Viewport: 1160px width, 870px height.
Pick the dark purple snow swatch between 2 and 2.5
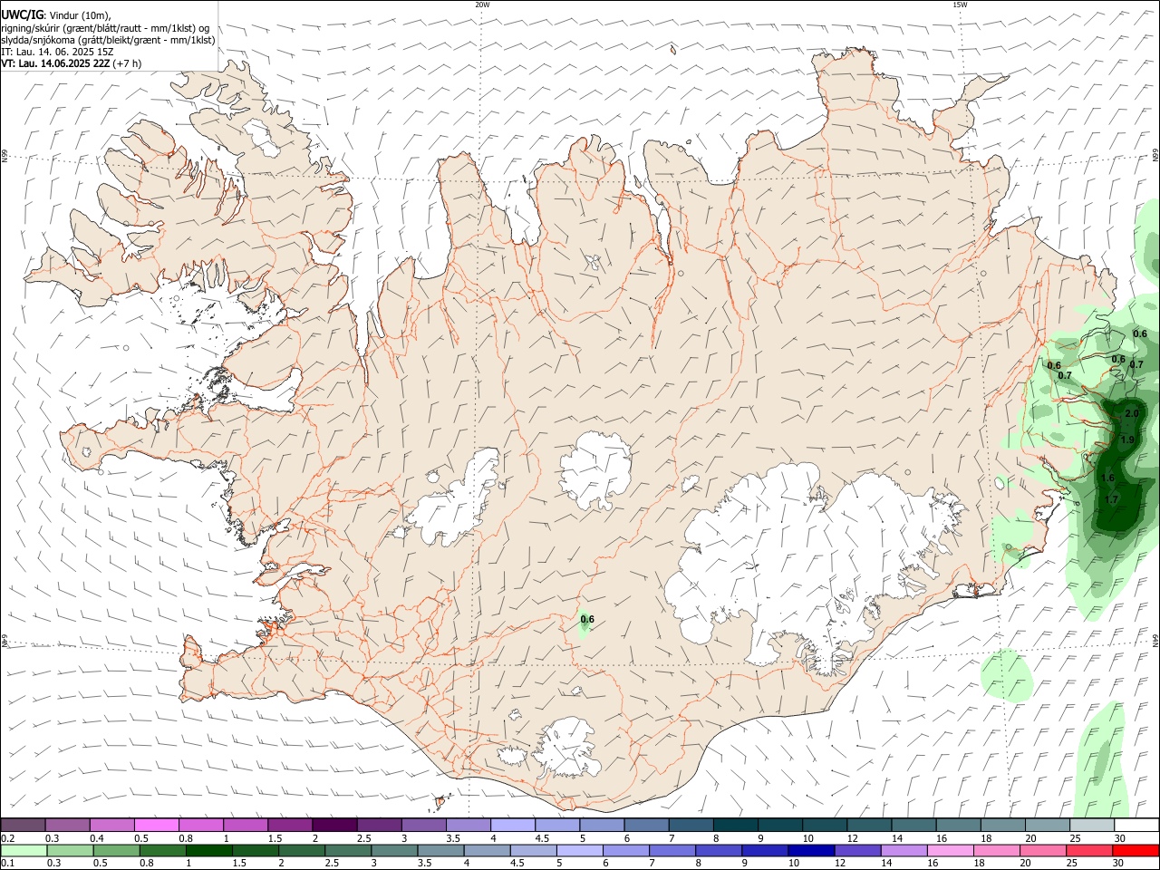(333, 826)
